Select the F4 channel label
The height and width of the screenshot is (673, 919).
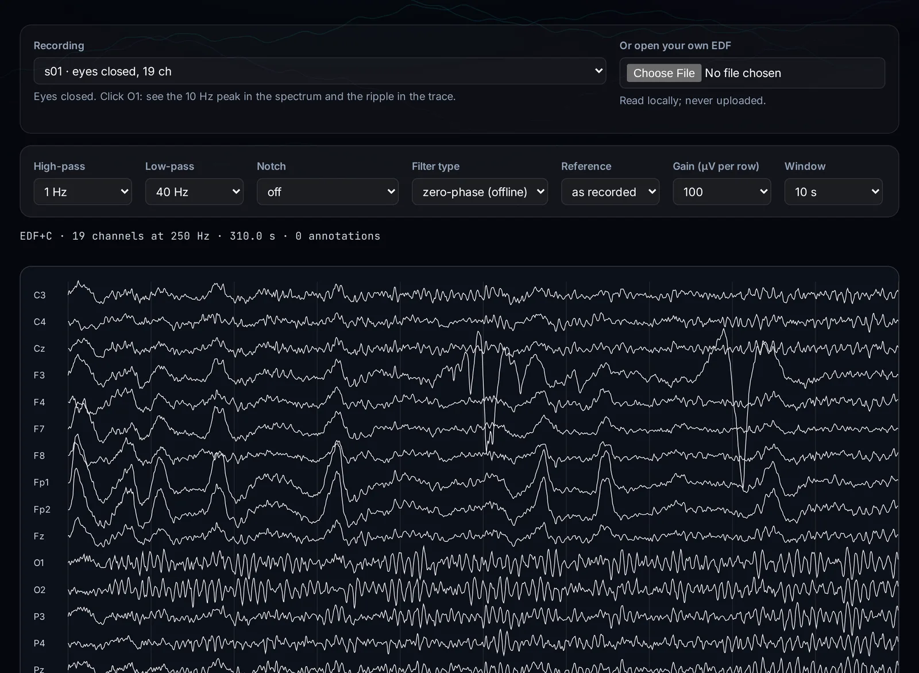pos(39,402)
